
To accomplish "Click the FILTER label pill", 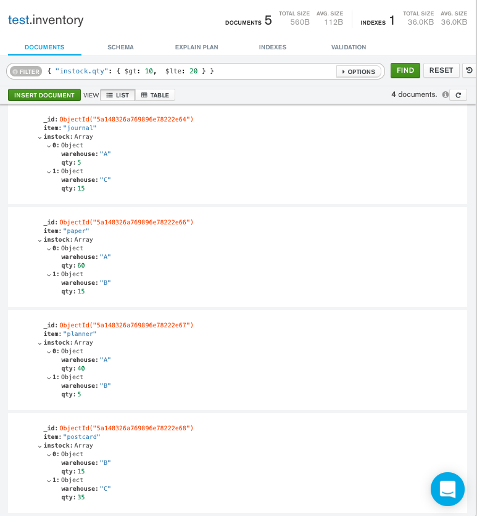I will pos(26,72).
